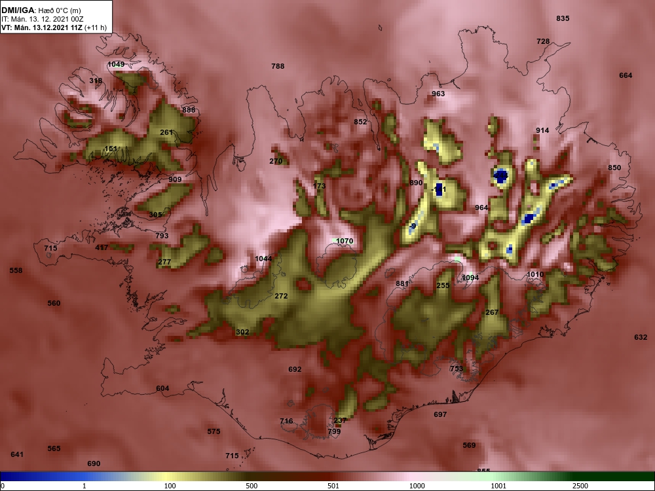Click the map value '835'

563,18
